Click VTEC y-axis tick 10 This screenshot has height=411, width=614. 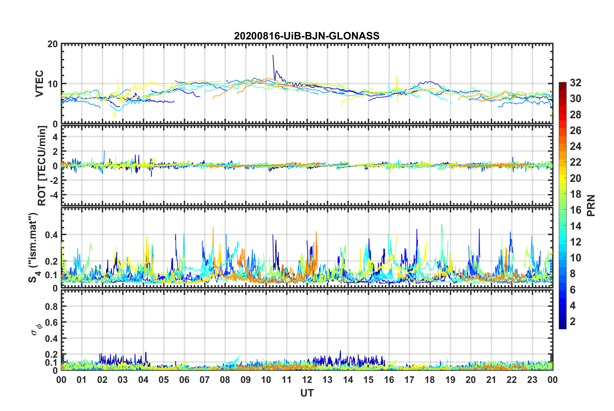[52, 84]
